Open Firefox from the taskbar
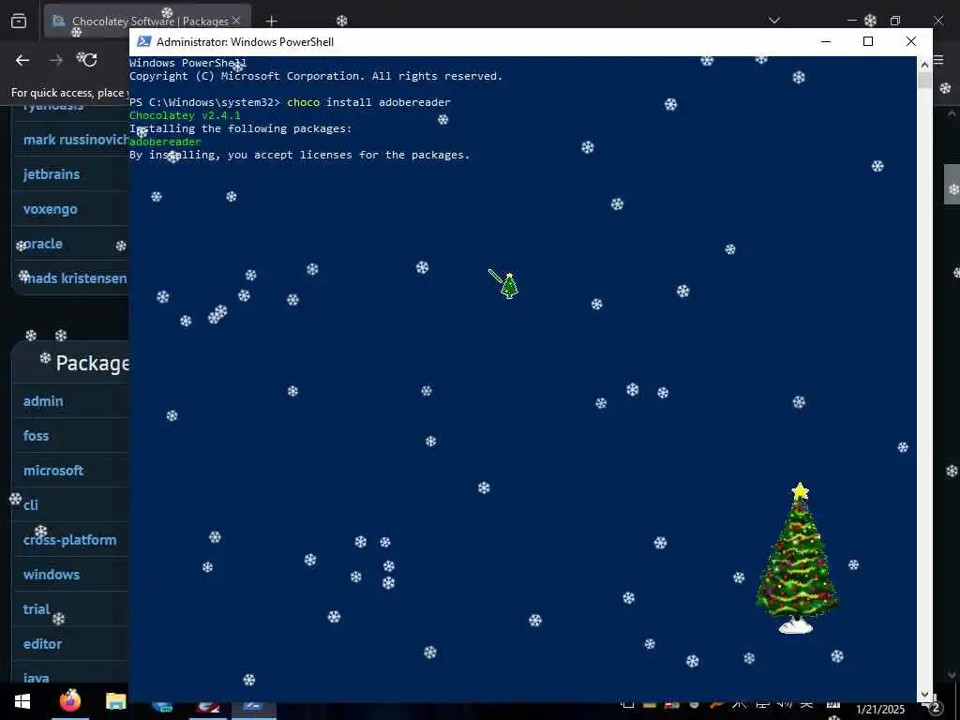The image size is (960, 720). pyautogui.click(x=70, y=701)
